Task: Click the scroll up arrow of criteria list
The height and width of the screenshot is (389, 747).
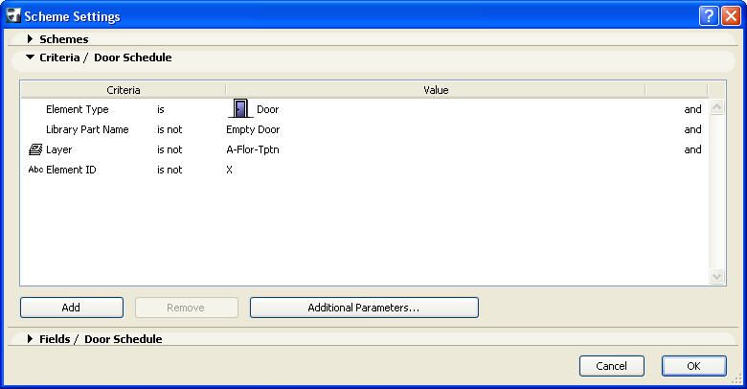Action: pos(717,106)
